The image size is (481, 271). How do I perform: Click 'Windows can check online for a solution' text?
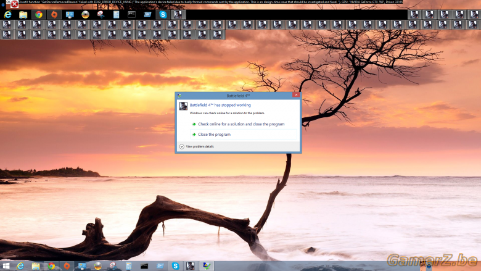coord(227,113)
